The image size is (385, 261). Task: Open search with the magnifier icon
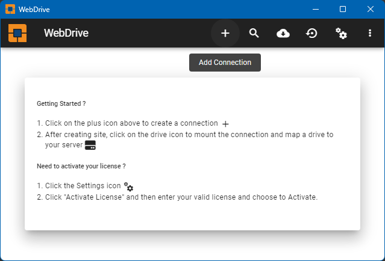tap(254, 33)
